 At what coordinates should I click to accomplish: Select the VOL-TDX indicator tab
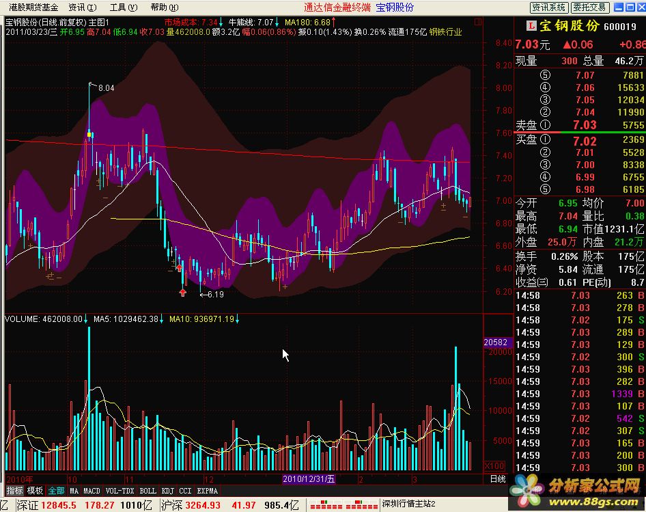point(120,491)
